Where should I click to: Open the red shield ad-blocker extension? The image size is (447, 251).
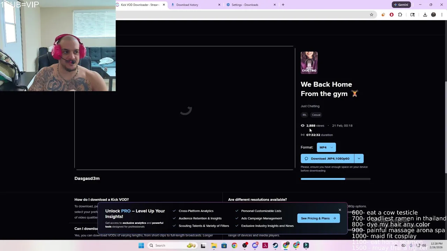(x=391, y=15)
